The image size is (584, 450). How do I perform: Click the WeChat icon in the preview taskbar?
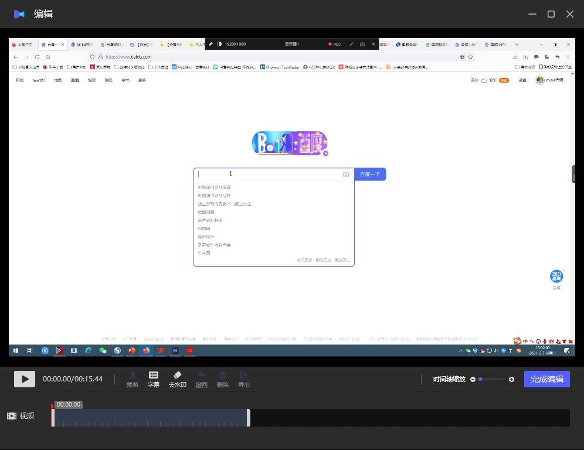point(103,350)
